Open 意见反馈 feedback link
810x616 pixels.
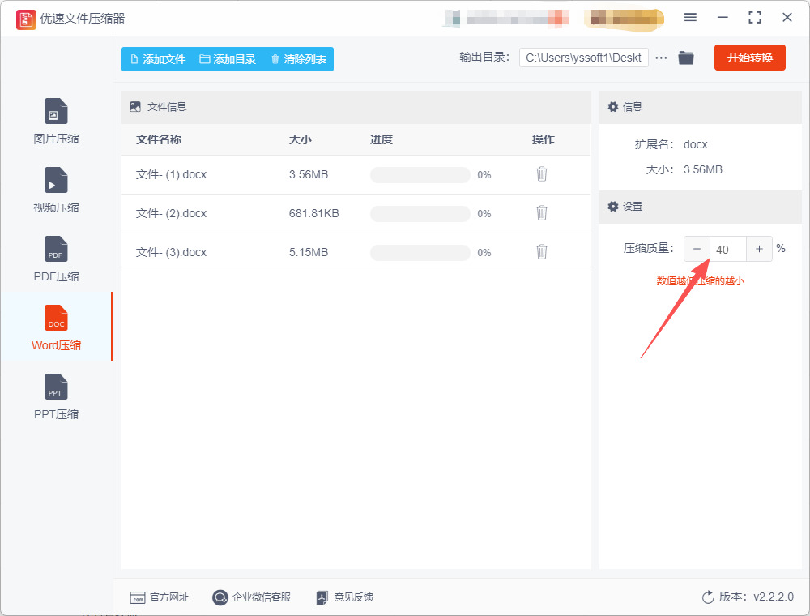click(345, 597)
